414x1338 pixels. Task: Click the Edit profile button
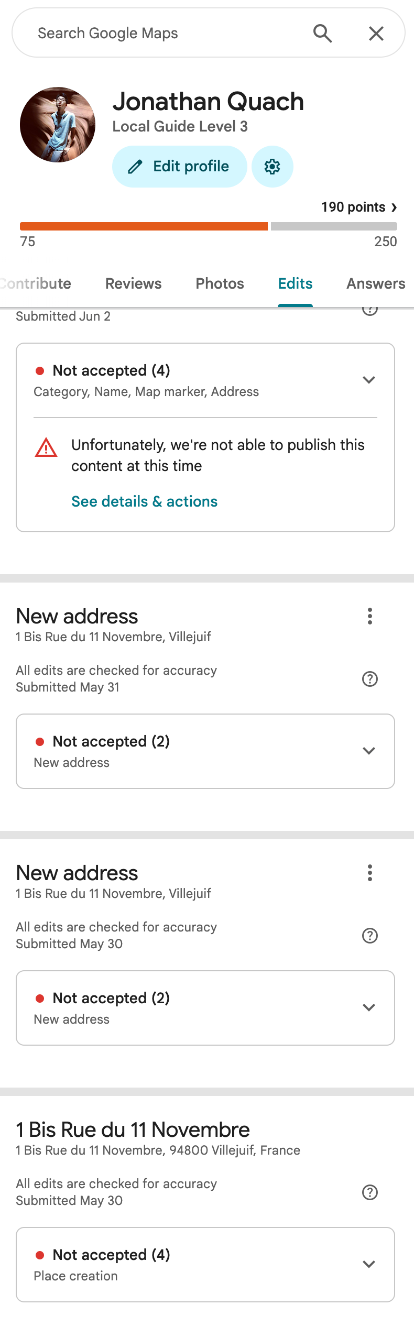click(x=179, y=167)
